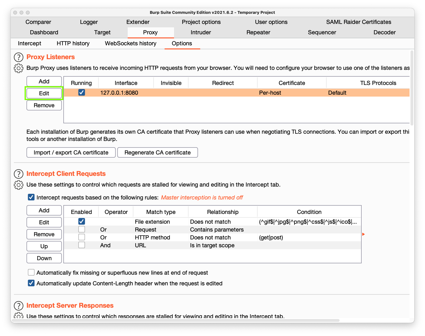This screenshot has width=425, height=336.
Task: Open Proxy Listeners gear options menu
Action: pos(19,68)
